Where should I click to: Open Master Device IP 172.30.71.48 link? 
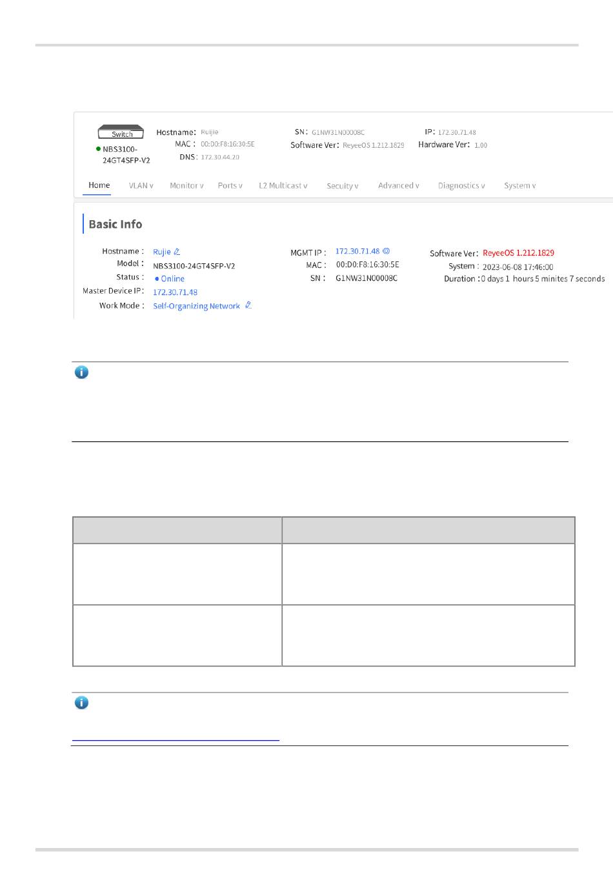[x=175, y=292]
